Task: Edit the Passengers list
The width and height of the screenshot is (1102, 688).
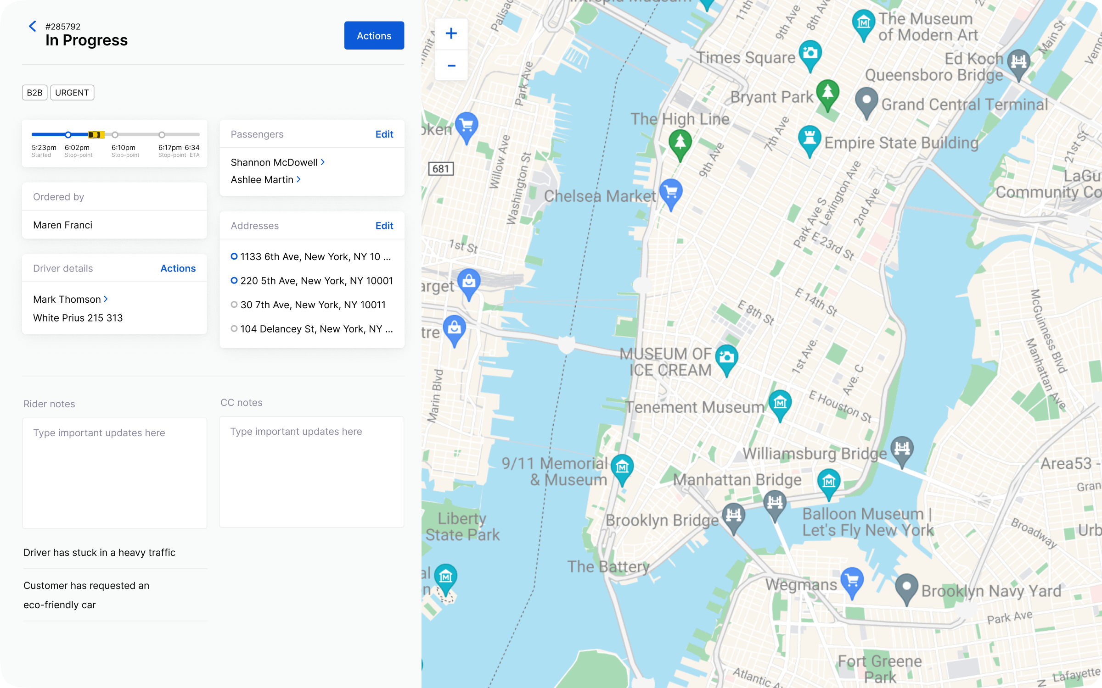Action: pyautogui.click(x=384, y=134)
